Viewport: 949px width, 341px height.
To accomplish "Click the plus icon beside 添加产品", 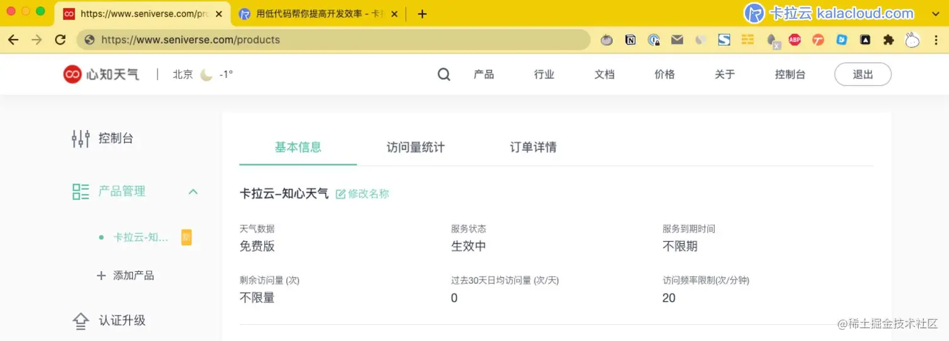I will tap(101, 275).
